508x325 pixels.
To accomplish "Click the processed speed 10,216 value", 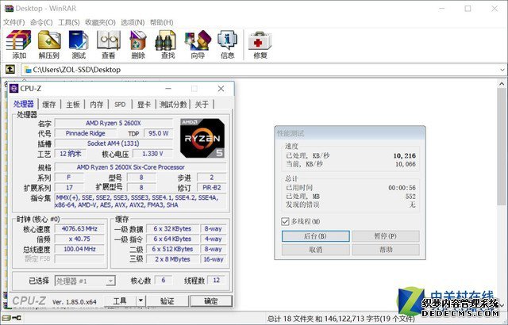I will 404,156.
